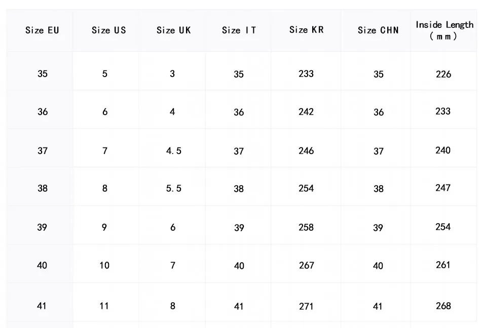Click the Size EU column header
The height and width of the screenshot is (328, 482).
pyautogui.click(x=42, y=30)
